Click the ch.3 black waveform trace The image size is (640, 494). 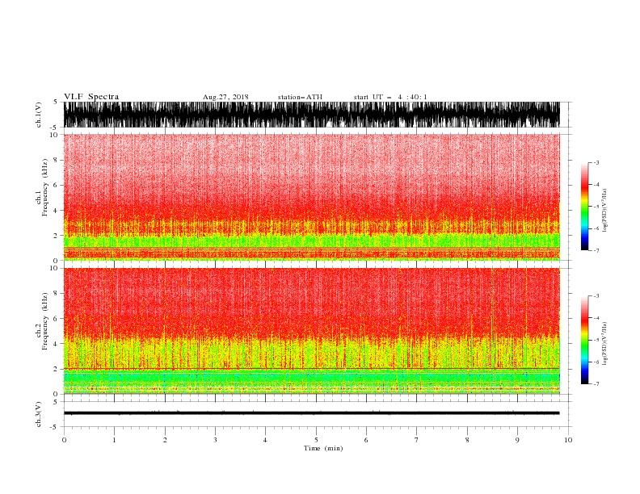[x=312, y=413]
